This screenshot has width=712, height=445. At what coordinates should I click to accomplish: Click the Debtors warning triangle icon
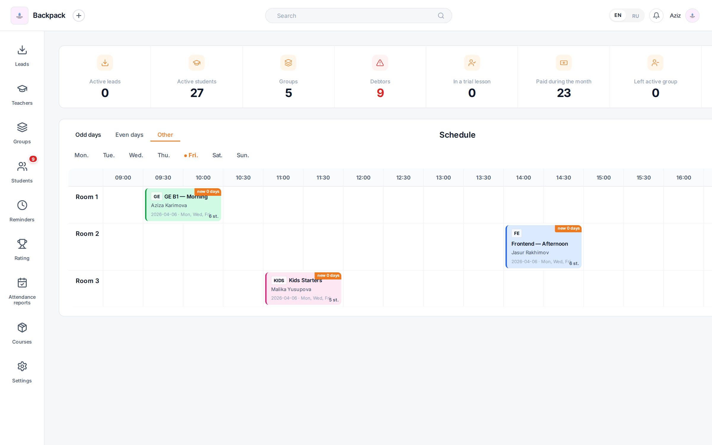pyautogui.click(x=380, y=63)
